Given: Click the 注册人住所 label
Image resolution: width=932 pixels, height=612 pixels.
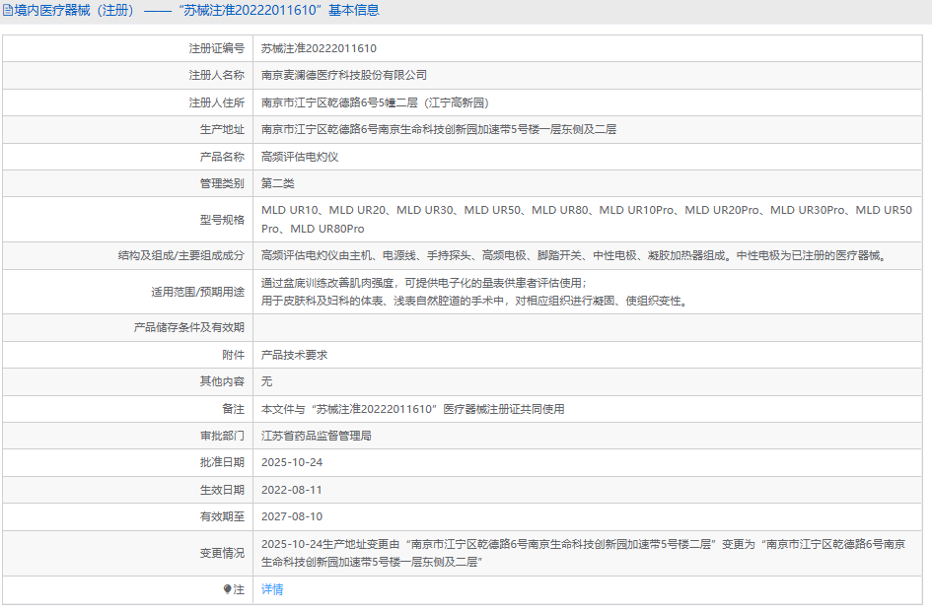Looking at the screenshot, I should coord(216,102).
